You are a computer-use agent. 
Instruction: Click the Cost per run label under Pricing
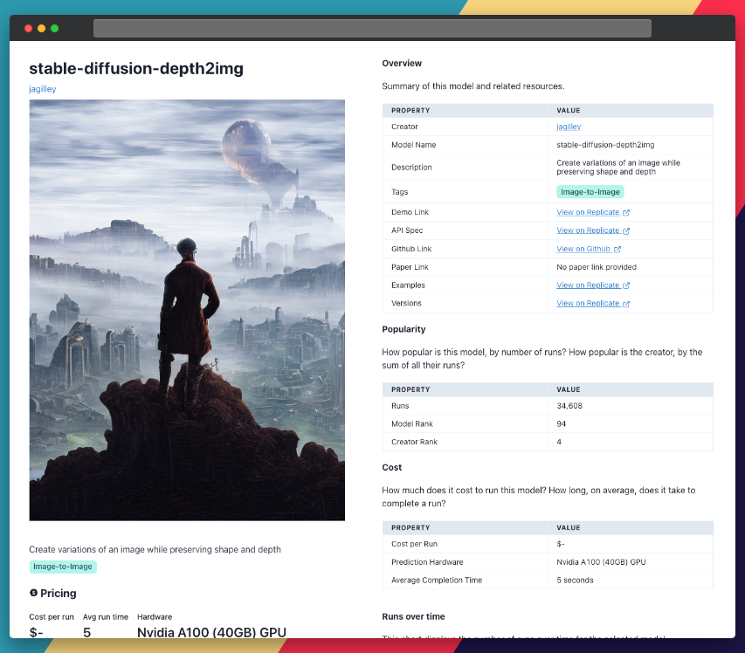click(x=52, y=617)
